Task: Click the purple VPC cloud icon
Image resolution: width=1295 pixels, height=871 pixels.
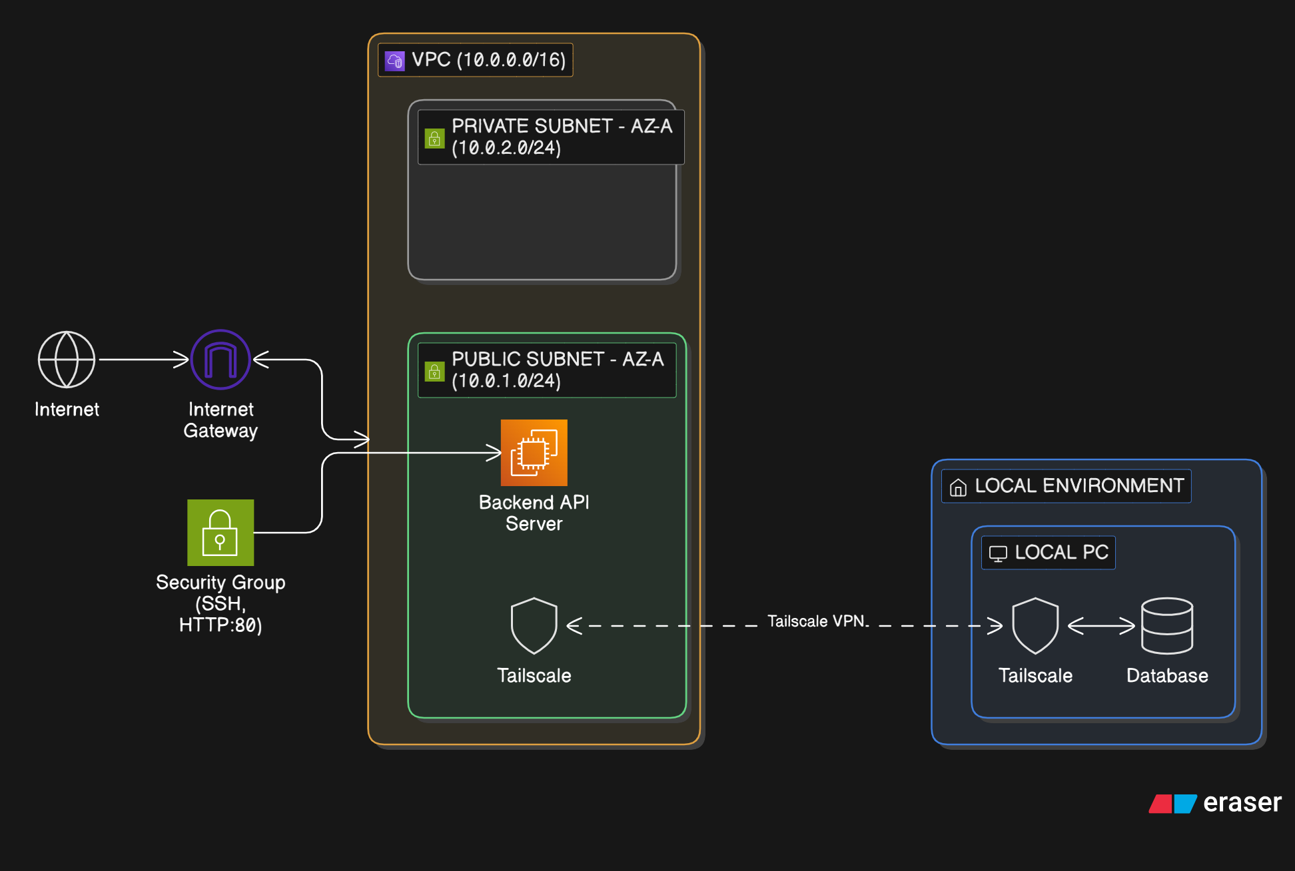Action: click(395, 61)
